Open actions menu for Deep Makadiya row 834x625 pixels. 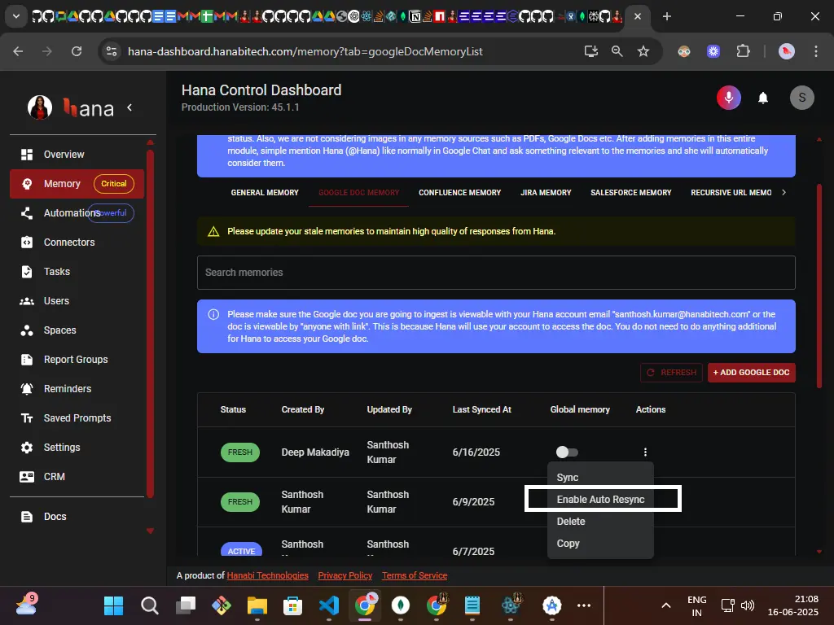click(x=645, y=452)
